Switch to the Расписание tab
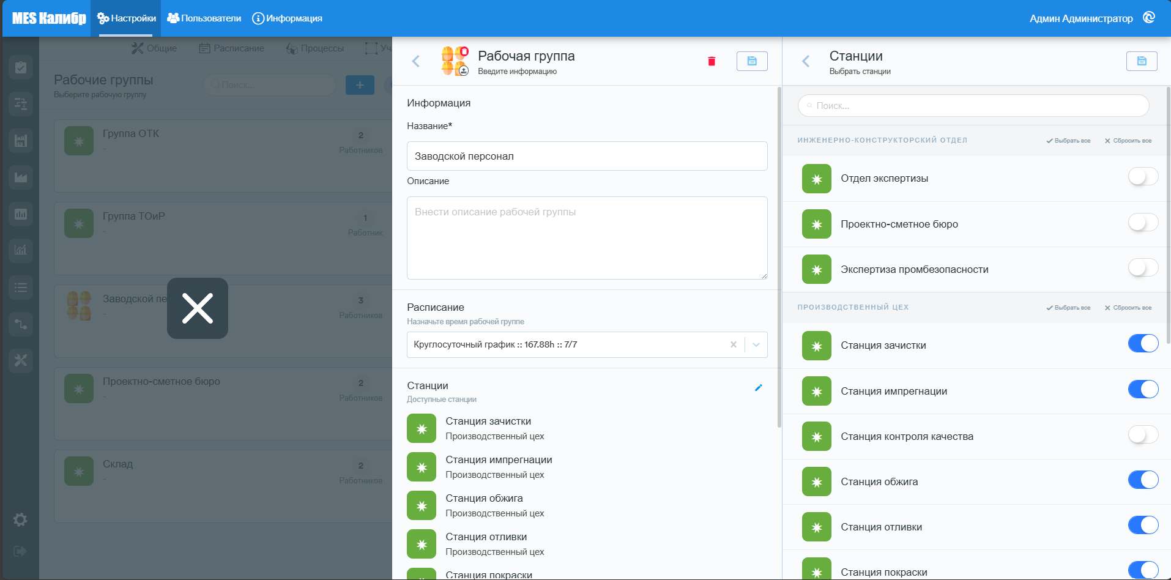This screenshot has width=1171, height=580. pyautogui.click(x=231, y=48)
